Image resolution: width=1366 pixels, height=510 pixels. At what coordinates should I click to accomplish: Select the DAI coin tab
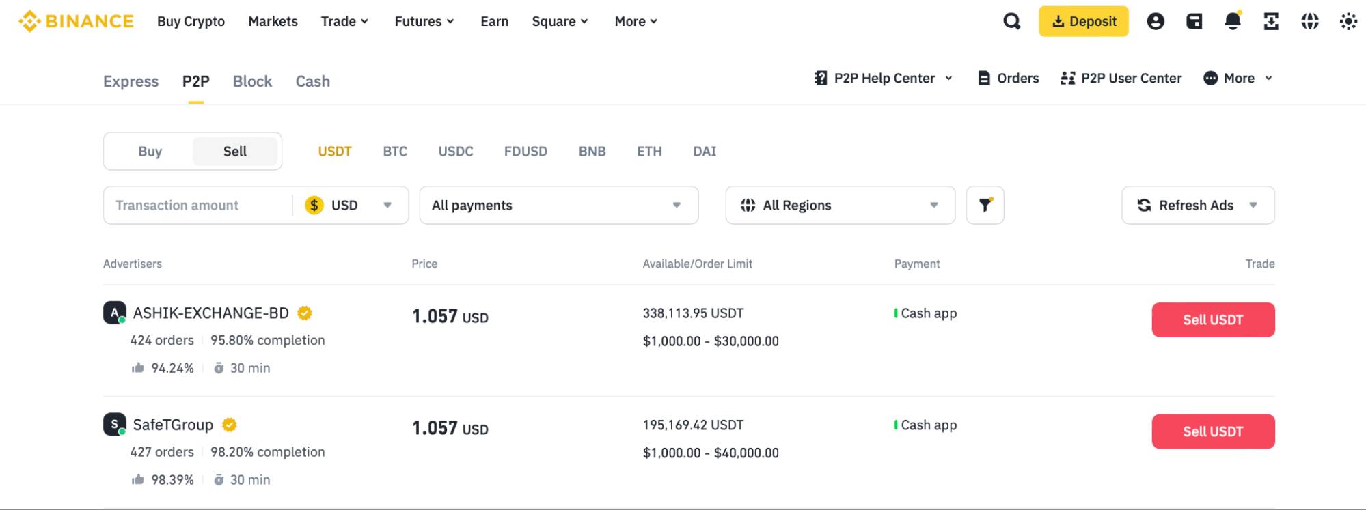click(705, 151)
